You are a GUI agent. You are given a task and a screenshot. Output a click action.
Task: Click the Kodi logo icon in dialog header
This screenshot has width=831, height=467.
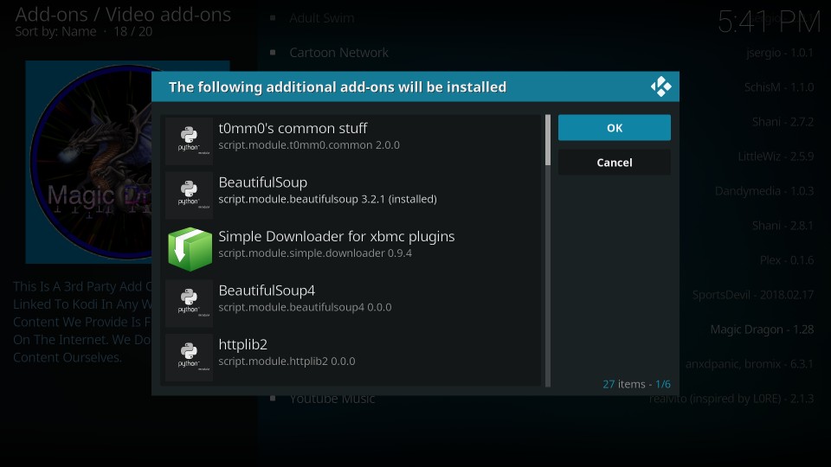(x=660, y=86)
